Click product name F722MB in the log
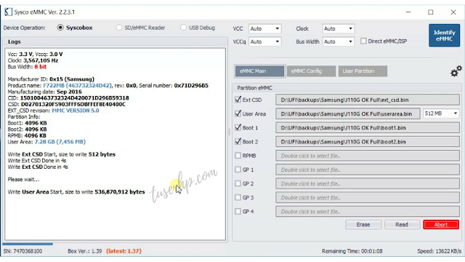Image resolution: width=465 pixels, height=262 pixels. [78, 85]
